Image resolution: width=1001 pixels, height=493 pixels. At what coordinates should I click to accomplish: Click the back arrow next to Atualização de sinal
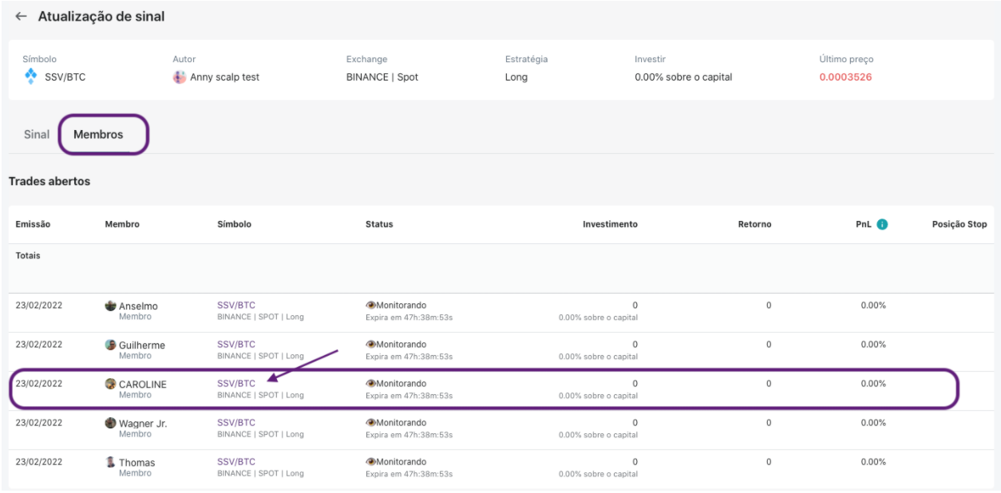[x=21, y=17]
